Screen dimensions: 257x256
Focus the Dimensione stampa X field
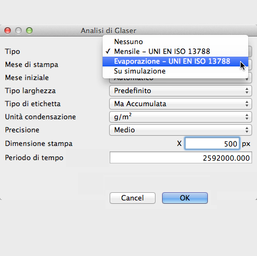[212, 144]
